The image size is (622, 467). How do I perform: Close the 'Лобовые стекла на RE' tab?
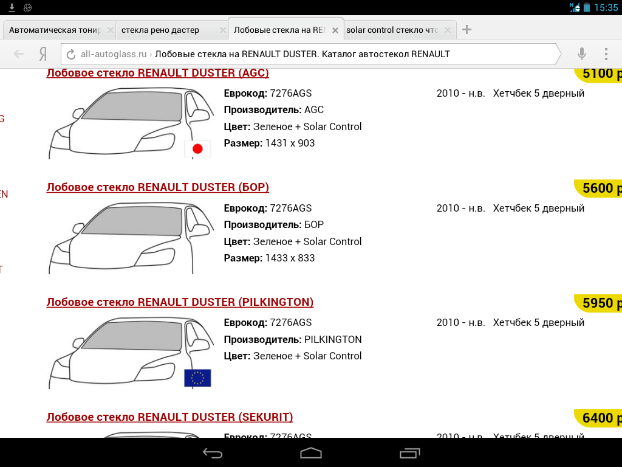pyautogui.click(x=335, y=30)
